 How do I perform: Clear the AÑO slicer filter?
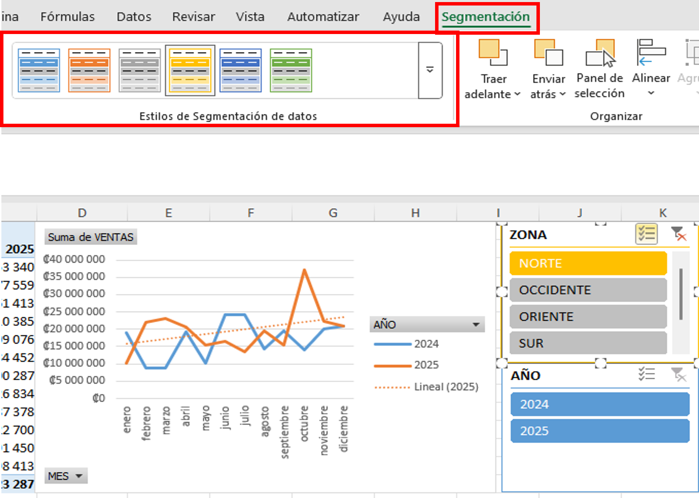tap(678, 375)
